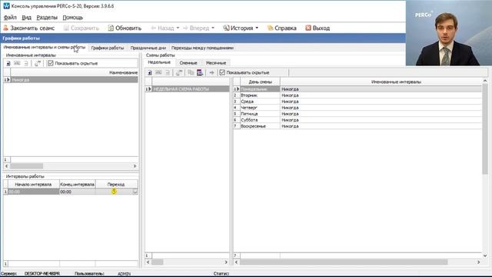Click the arrow icon in schemes toolbar

(212, 72)
